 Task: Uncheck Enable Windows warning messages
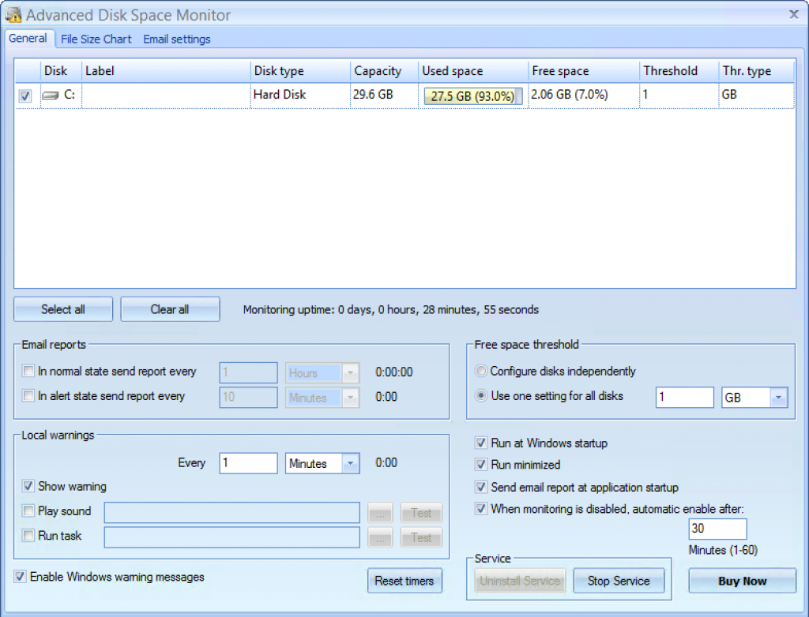(20, 578)
